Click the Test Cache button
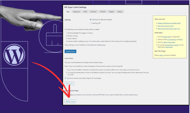The width and height of the screenshot is (190, 113). [69, 84]
